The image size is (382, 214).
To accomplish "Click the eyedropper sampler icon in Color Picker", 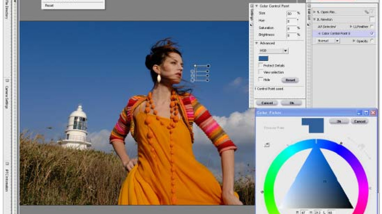I will (267, 145).
